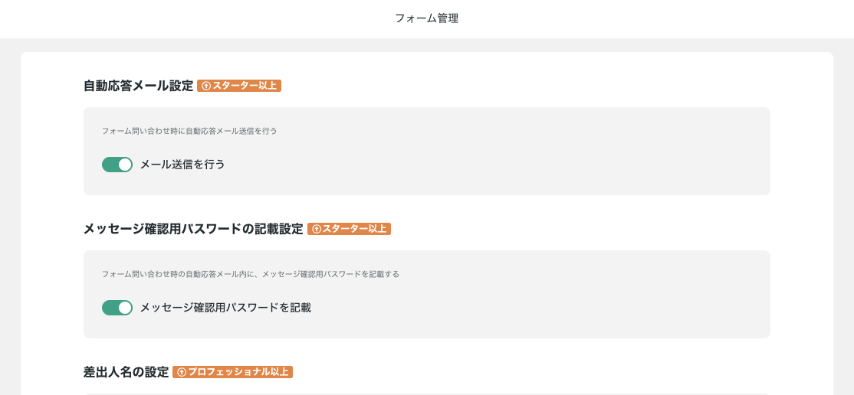Click the メッセージ確認用パスワードを記載 label text
Viewport: 854px width, 395px height.
[225, 308]
